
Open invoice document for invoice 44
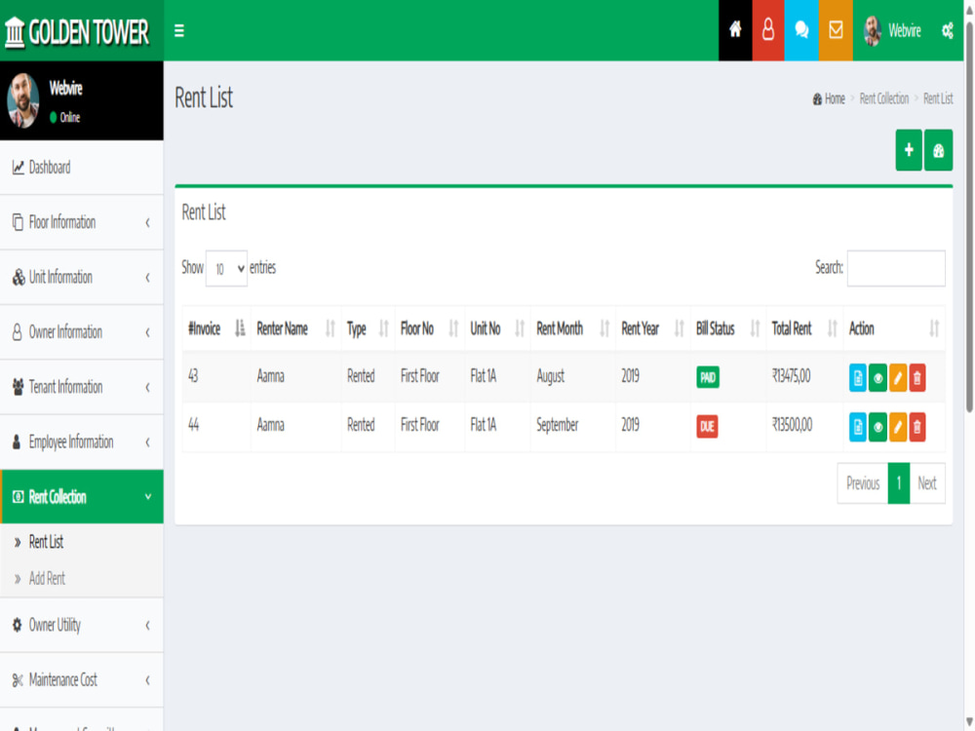coord(857,427)
